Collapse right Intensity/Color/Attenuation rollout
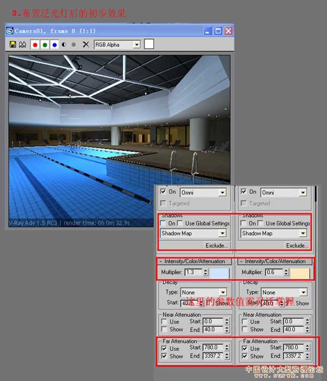The height and width of the screenshot is (381, 327). [274, 261]
